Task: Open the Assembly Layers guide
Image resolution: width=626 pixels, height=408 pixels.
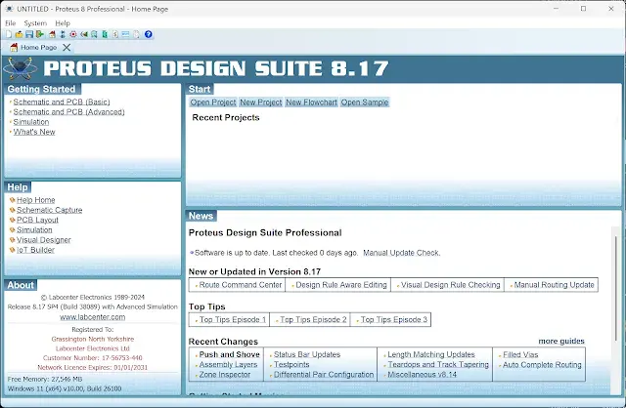Action: point(228,365)
